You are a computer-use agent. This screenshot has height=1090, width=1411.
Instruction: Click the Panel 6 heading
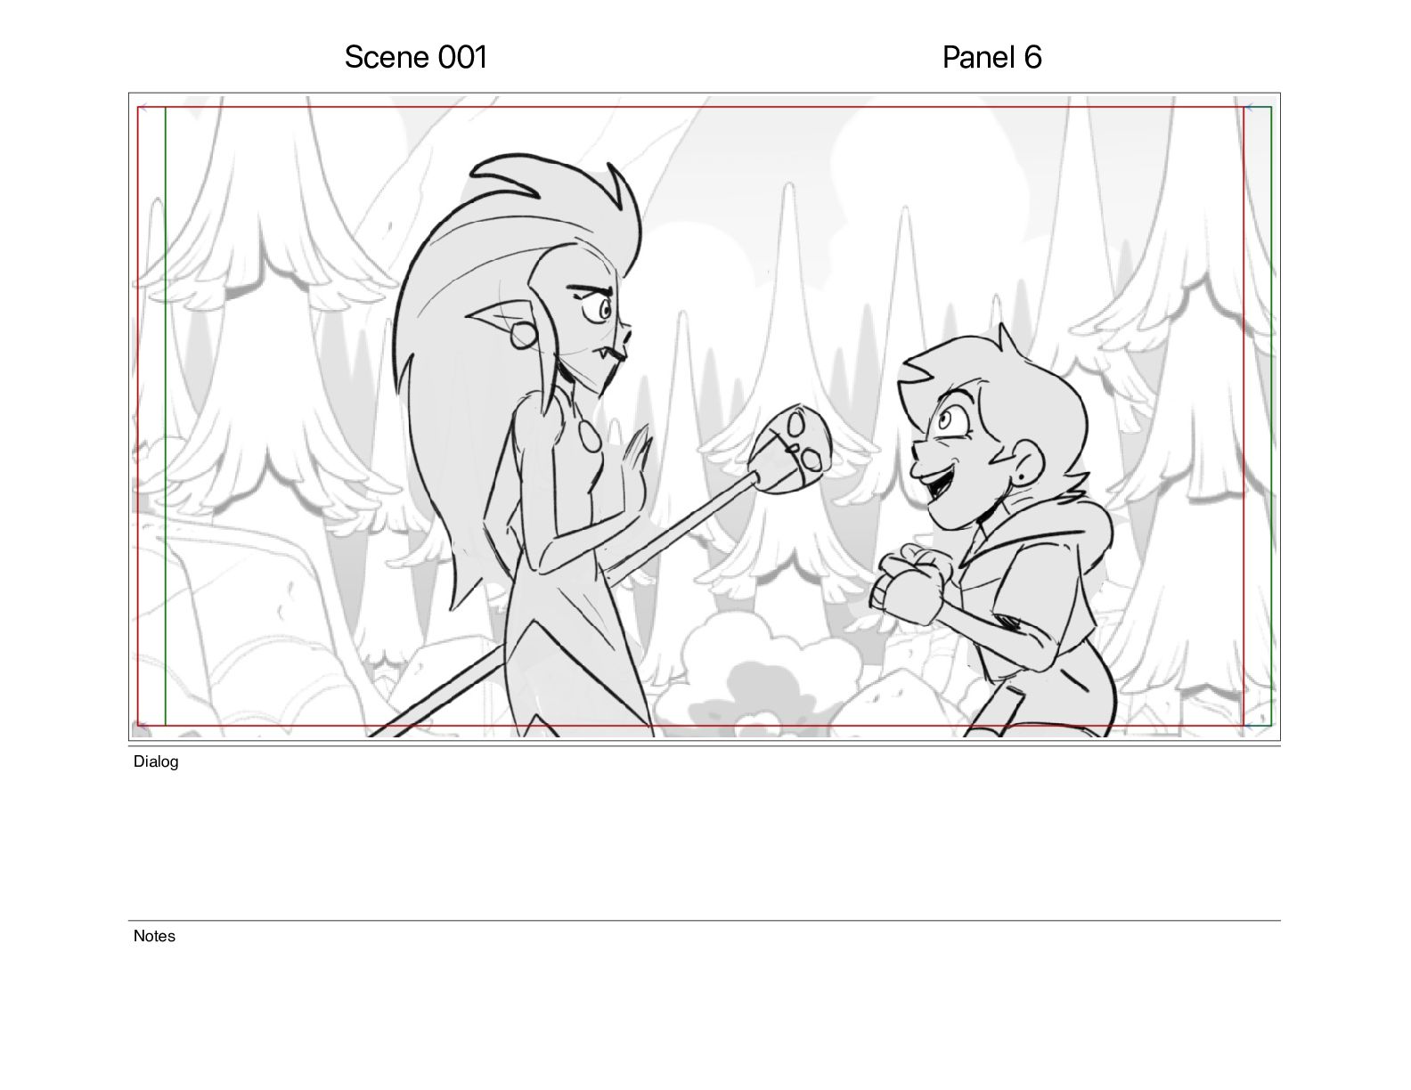[x=991, y=57]
